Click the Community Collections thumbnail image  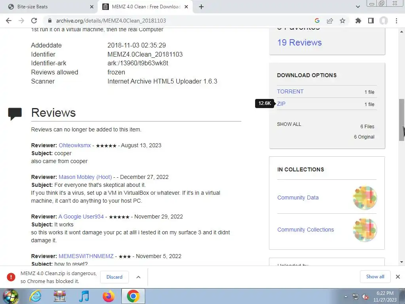click(365, 230)
